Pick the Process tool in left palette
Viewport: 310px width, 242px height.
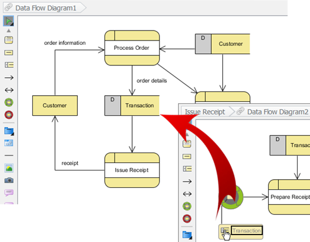pyautogui.click(x=9, y=40)
